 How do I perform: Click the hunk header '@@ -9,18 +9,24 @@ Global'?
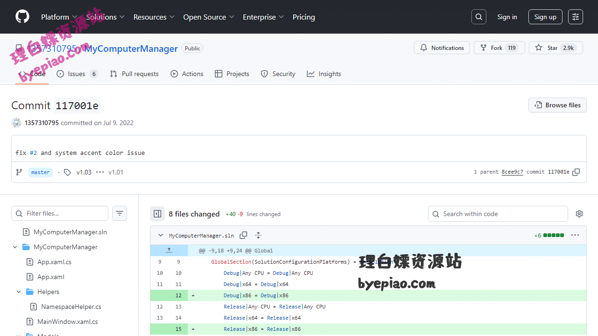(236, 251)
